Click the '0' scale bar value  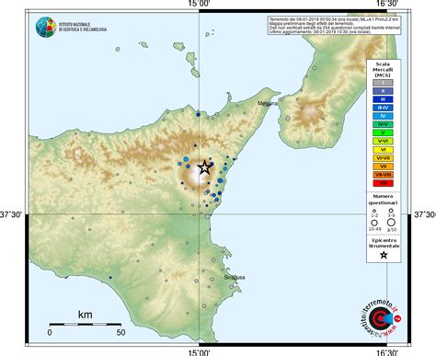(50, 333)
